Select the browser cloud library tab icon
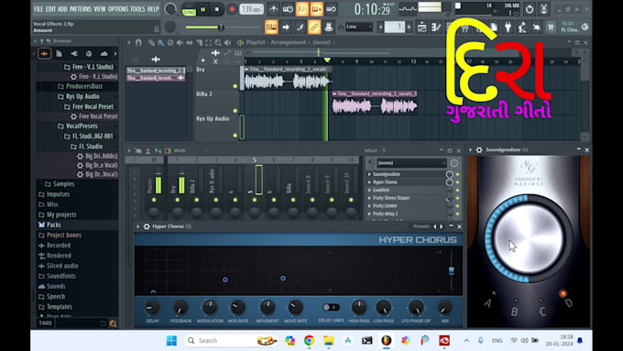 point(104,53)
